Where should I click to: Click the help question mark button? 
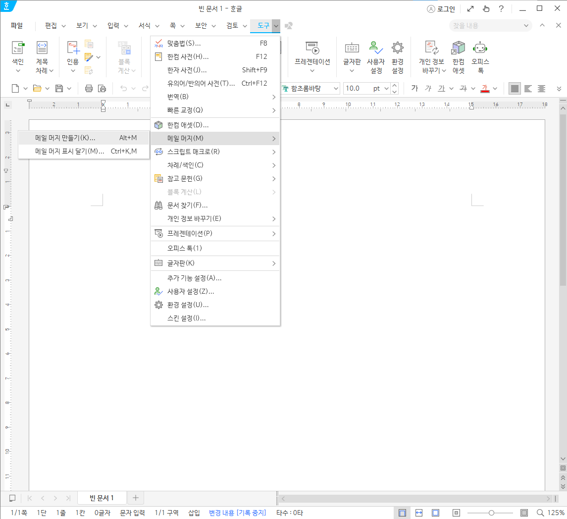coord(501,9)
